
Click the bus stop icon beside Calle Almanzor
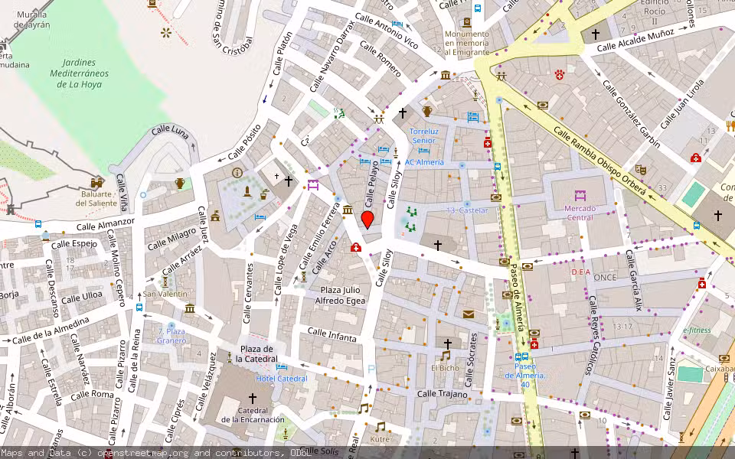pyautogui.click(x=38, y=224)
